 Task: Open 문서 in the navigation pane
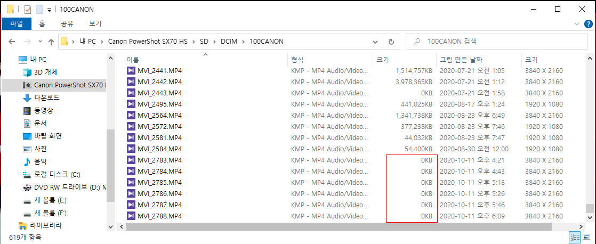41,123
